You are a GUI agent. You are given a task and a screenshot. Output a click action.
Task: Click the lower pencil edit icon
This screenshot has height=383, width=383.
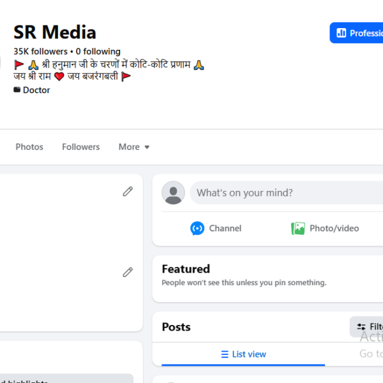(128, 272)
